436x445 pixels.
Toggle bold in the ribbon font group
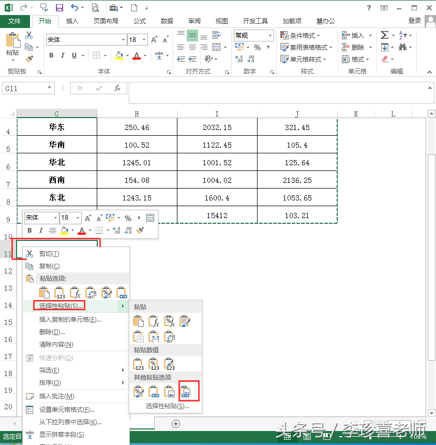point(51,55)
